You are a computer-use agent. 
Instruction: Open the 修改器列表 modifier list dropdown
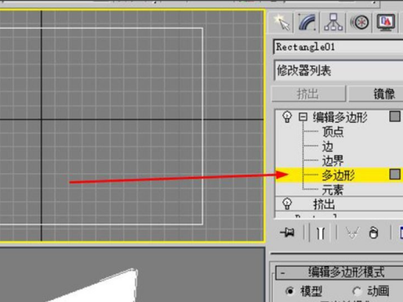click(339, 70)
